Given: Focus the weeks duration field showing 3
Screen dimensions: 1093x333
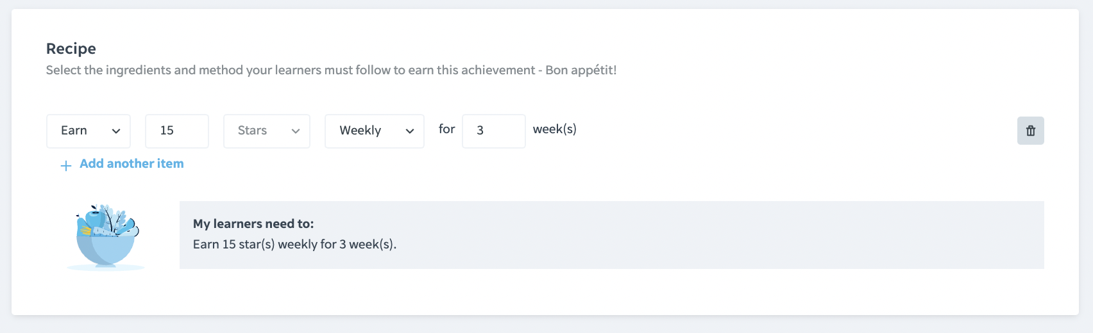Looking at the screenshot, I should 494,131.
